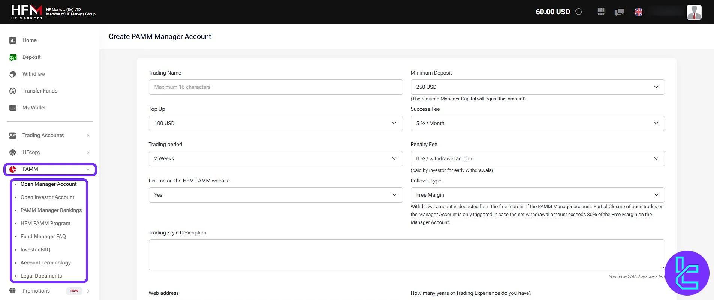714x300 pixels.
Task: Click Trading Style Description text area
Action: (407, 255)
